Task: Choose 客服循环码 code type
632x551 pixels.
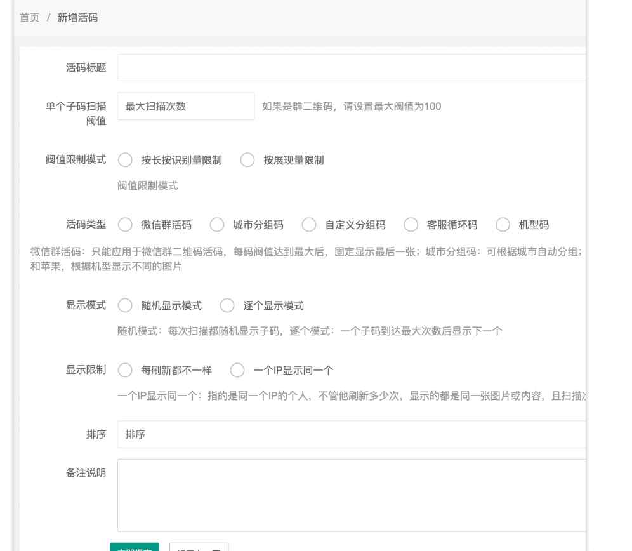Action: tap(412, 225)
